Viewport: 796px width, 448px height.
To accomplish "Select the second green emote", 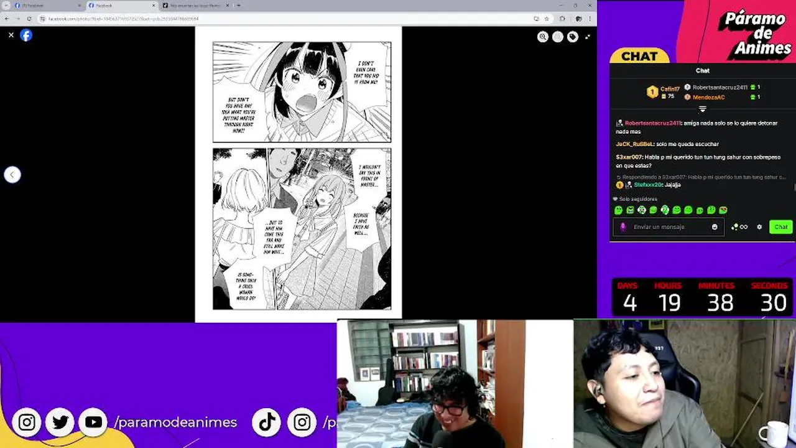I will pyautogui.click(x=630, y=210).
